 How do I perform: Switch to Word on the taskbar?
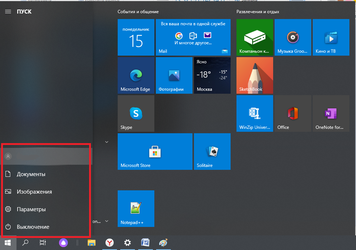(x=145, y=243)
